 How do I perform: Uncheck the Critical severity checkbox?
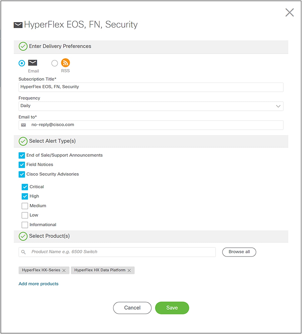pyautogui.click(x=25, y=187)
